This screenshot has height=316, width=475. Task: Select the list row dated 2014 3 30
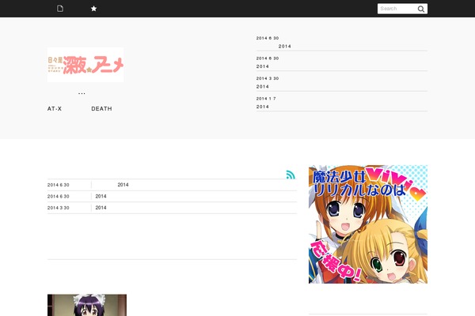(x=172, y=208)
